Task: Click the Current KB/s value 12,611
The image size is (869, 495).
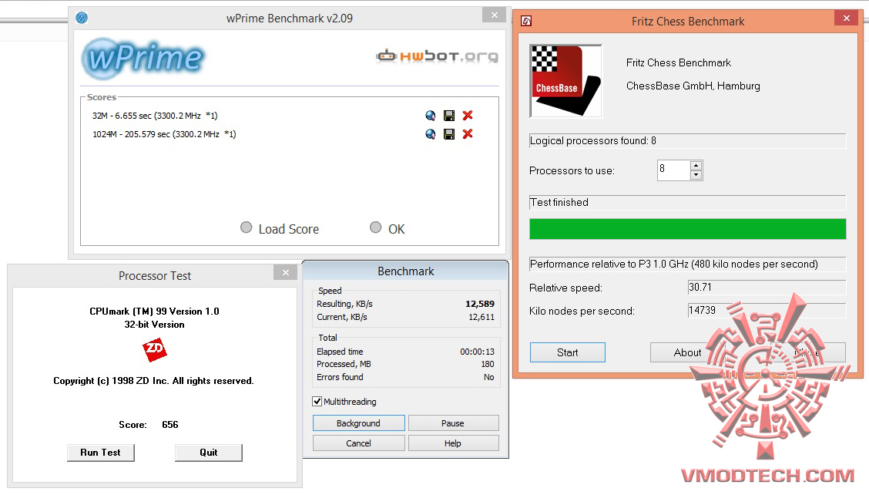Action: [x=481, y=317]
